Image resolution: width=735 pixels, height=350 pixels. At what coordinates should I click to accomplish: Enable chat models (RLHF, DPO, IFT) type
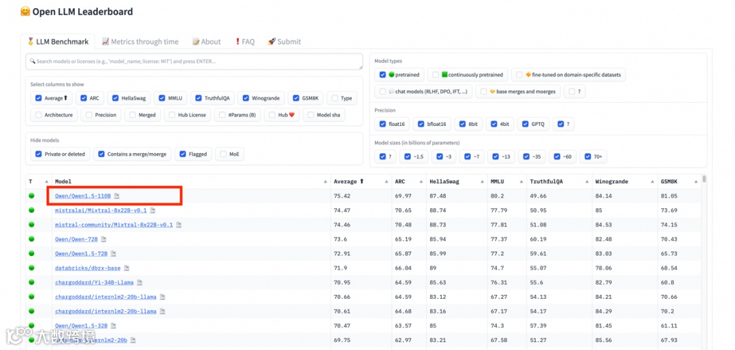click(382, 91)
